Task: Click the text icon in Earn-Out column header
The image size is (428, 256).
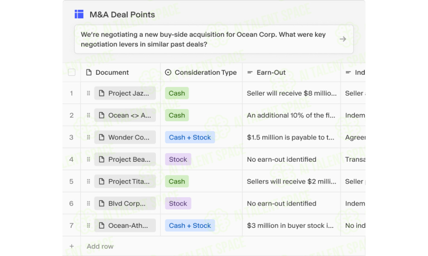Action: click(x=250, y=73)
